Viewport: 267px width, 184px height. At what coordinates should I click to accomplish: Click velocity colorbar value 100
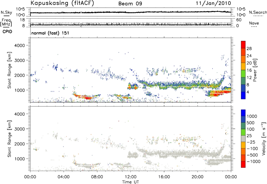[251, 129]
